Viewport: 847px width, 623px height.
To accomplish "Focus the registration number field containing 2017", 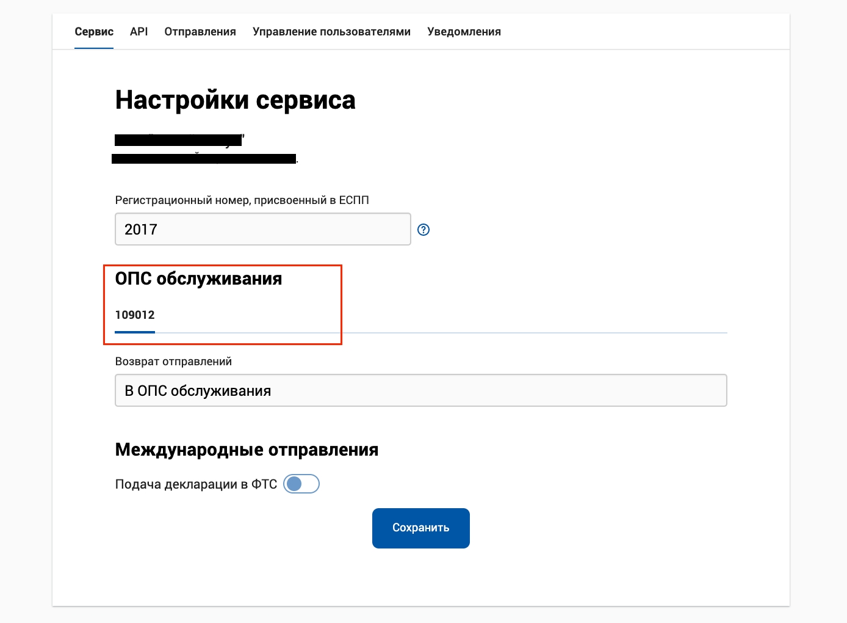I will click(262, 229).
